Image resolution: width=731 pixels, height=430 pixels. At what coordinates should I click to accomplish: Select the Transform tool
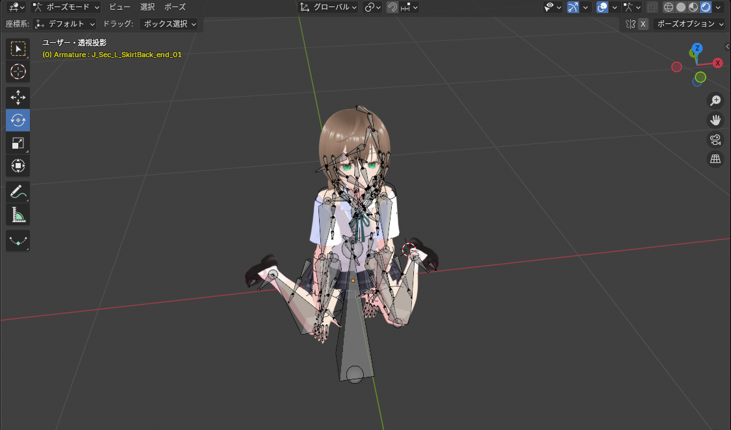pos(18,165)
